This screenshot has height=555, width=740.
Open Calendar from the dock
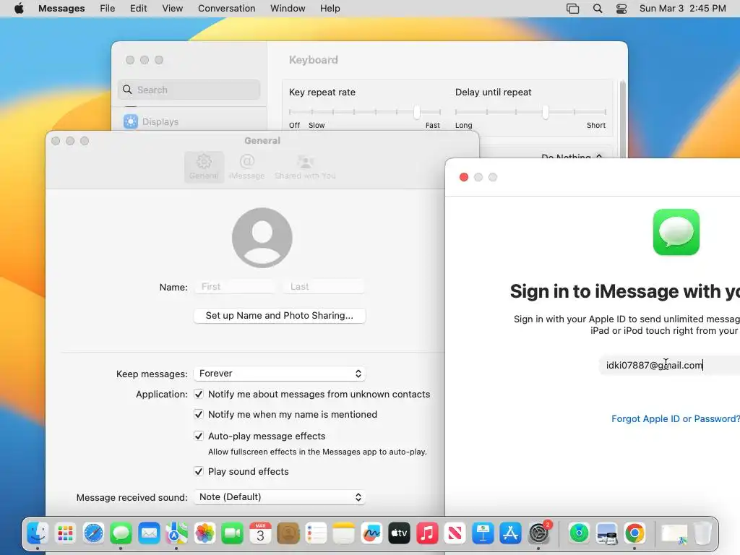click(x=260, y=533)
